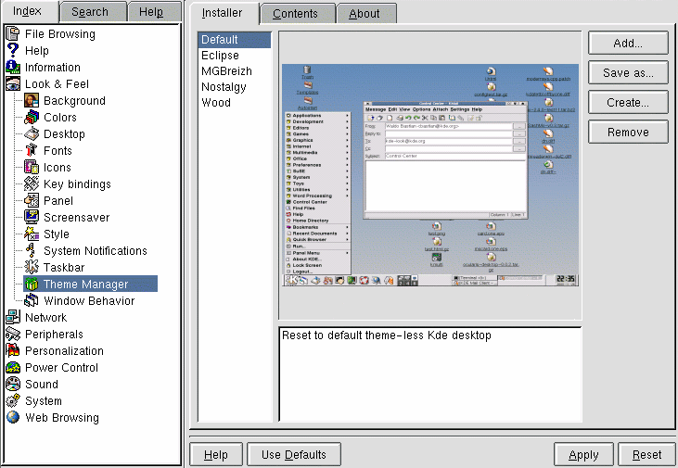Click the Taskbar module icon
The width and height of the screenshot is (678, 468).
tap(32, 268)
